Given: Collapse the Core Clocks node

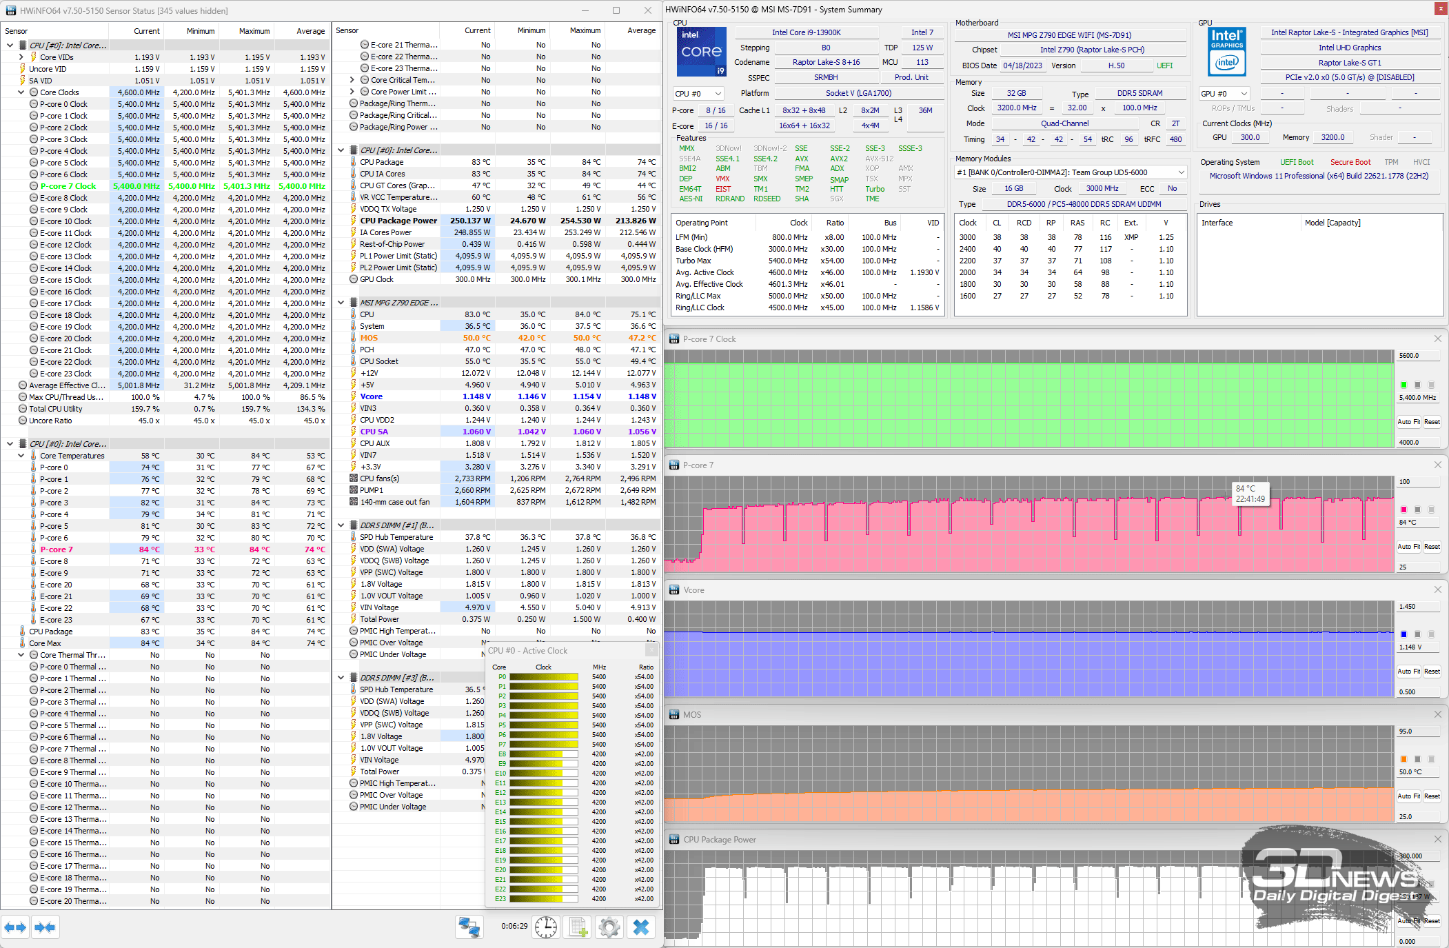Looking at the screenshot, I should coord(21,92).
